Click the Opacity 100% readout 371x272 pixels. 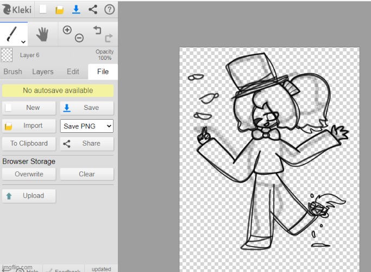104,55
